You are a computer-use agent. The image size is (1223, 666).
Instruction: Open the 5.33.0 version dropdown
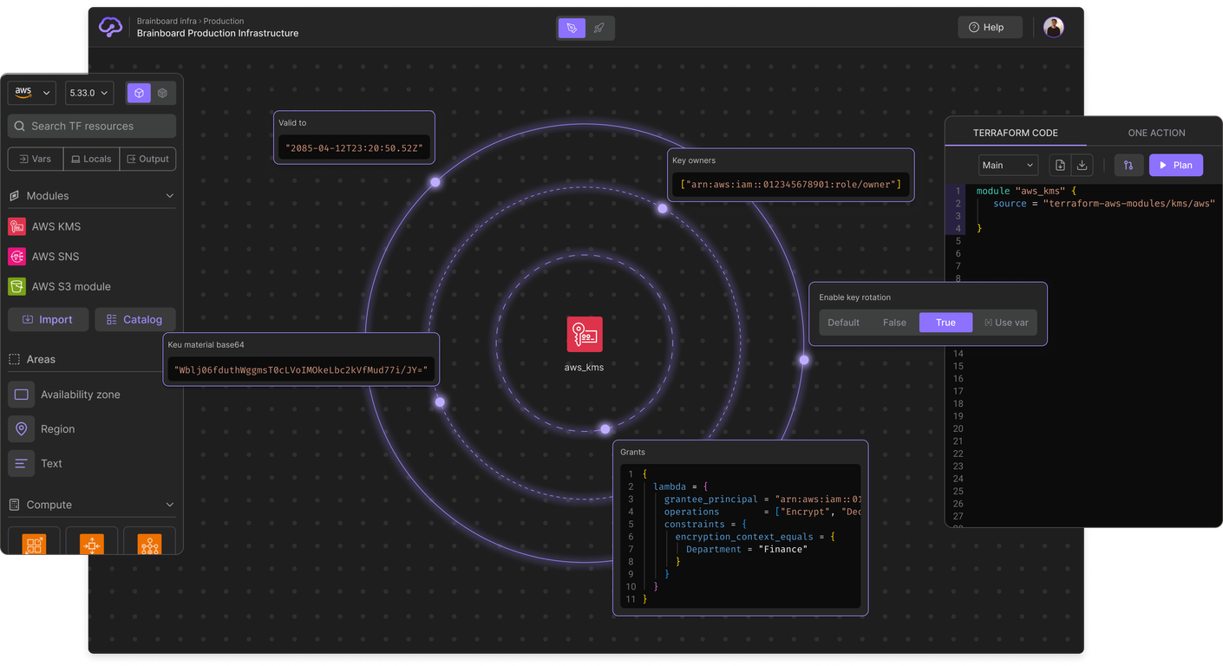[89, 93]
